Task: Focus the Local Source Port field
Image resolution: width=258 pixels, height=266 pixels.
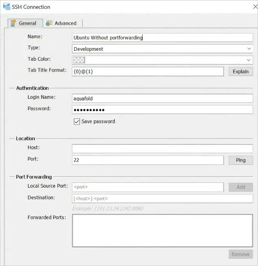Action: pyautogui.click(x=148, y=187)
